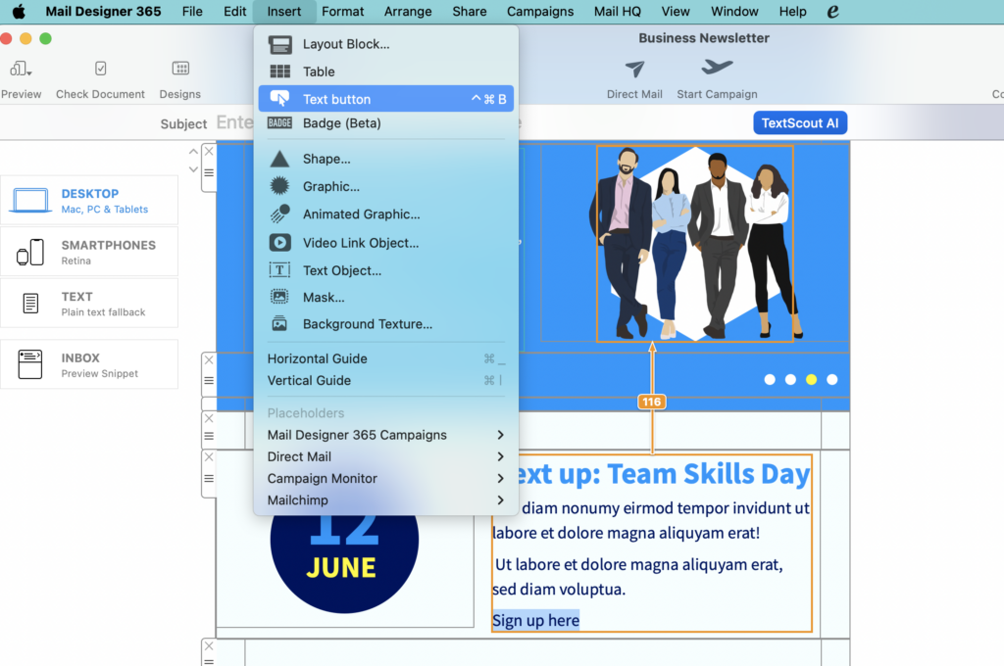Screen dimensions: 1004x666
Task: Click the Desktop laptop icon
Action: [30, 200]
